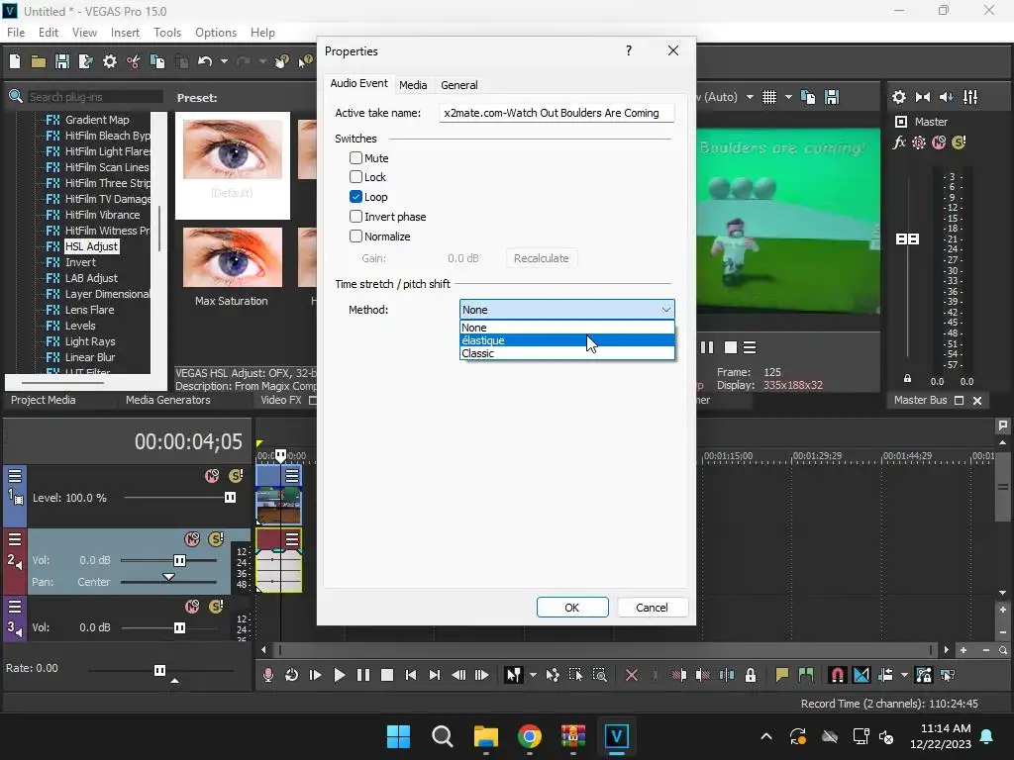
Task: Click the Lock event padlock icon
Action: point(751,675)
